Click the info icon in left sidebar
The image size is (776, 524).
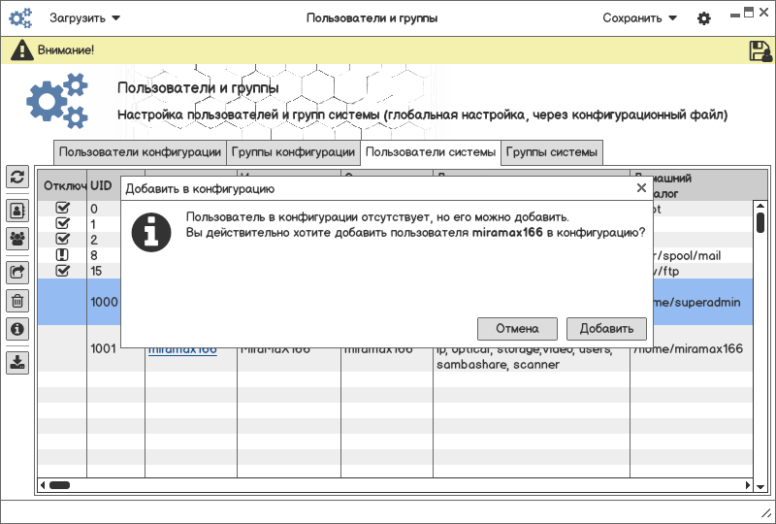pyautogui.click(x=17, y=329)
